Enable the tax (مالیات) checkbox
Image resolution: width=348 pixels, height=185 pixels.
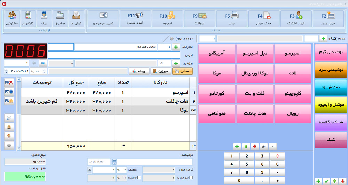(139, 178)
